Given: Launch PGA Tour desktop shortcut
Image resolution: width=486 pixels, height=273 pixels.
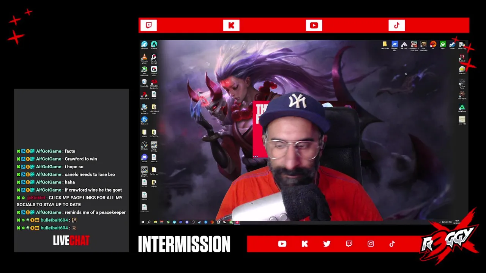Looking at the screenshot, I should click(x=462, y=71).
